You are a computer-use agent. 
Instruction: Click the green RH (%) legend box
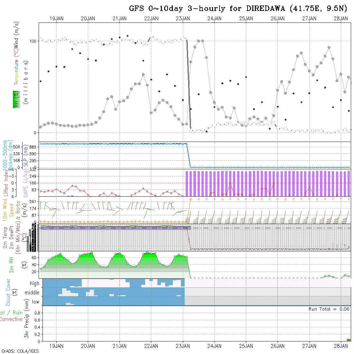click(16, 99)
